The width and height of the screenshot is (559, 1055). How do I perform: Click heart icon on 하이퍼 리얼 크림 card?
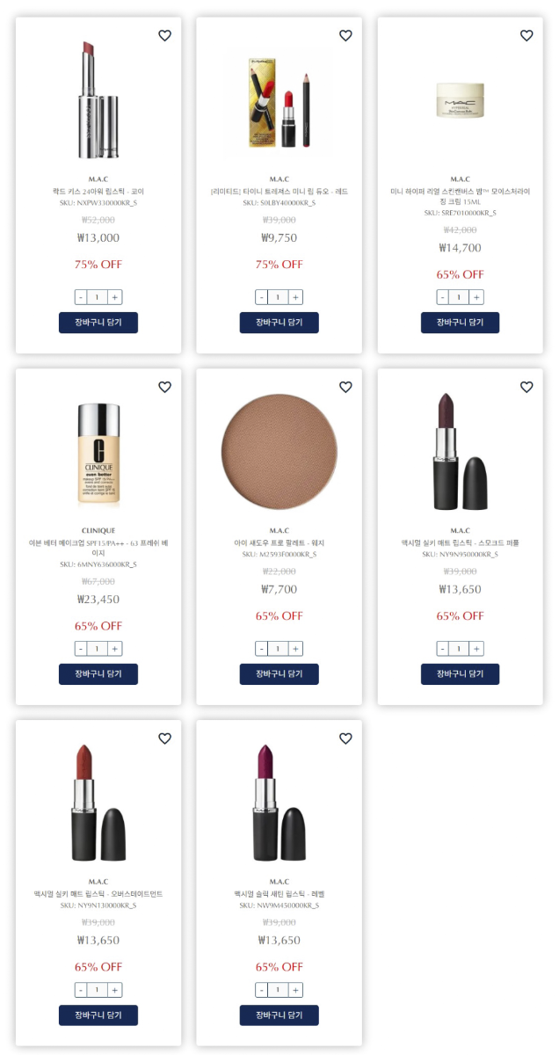pos(526,36)
